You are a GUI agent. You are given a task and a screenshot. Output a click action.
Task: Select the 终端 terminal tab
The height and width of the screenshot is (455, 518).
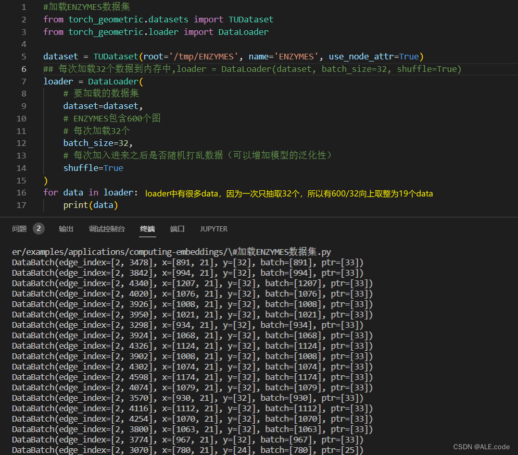click(147, 229)
